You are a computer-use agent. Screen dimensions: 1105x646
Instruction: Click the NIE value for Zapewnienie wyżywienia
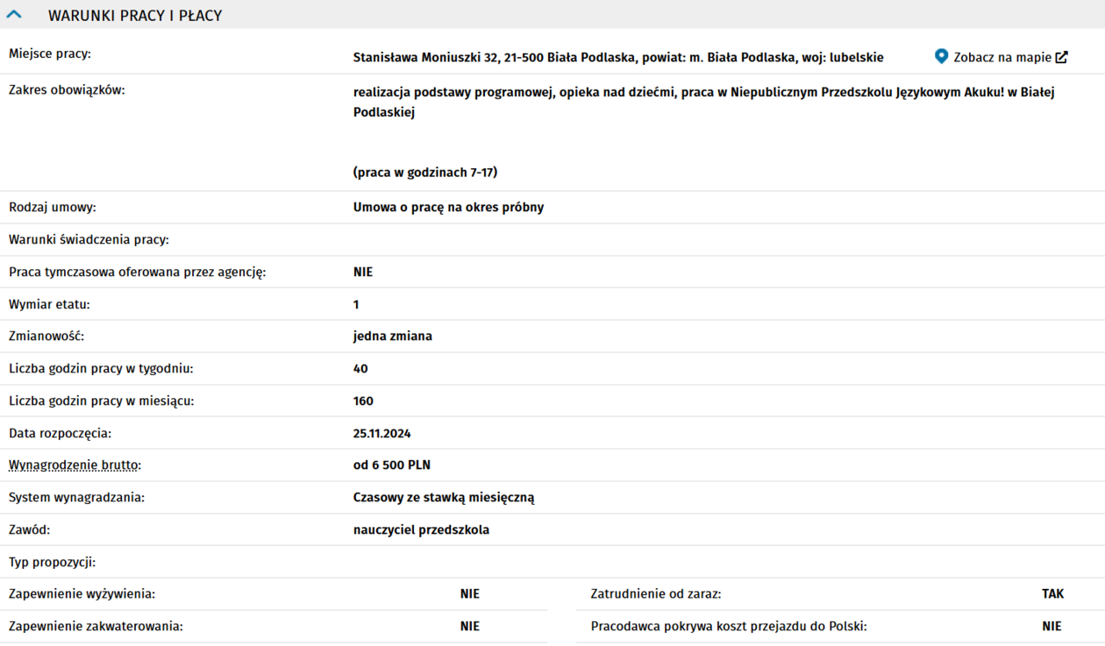pyautogui.click(x=469, y=594)
